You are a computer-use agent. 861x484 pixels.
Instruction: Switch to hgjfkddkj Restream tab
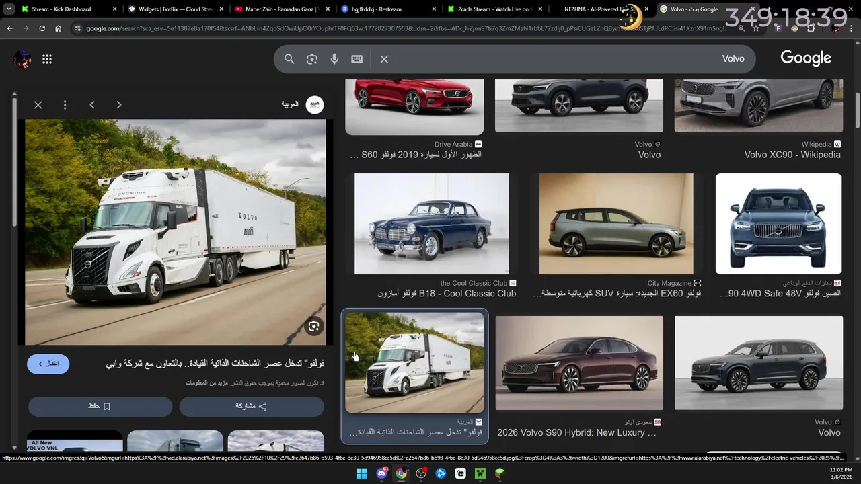[x=389, y=9]
